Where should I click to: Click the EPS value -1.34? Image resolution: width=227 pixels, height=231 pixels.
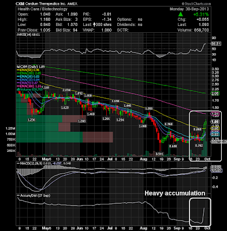click(x=107, y=20)
